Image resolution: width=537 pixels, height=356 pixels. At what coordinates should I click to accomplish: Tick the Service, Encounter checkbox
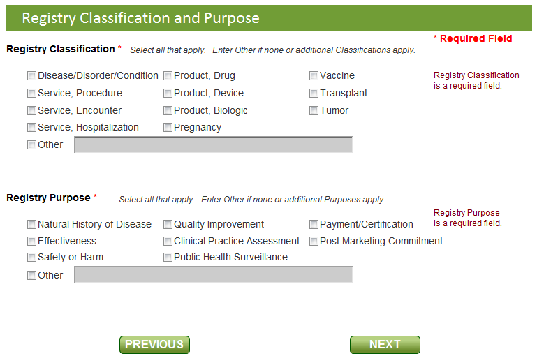[31, 111]
